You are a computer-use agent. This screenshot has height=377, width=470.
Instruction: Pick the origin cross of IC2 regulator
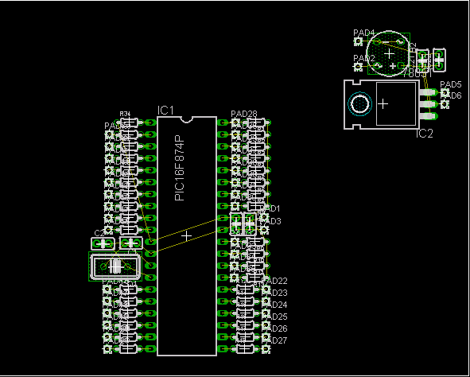tap(383, 104)
